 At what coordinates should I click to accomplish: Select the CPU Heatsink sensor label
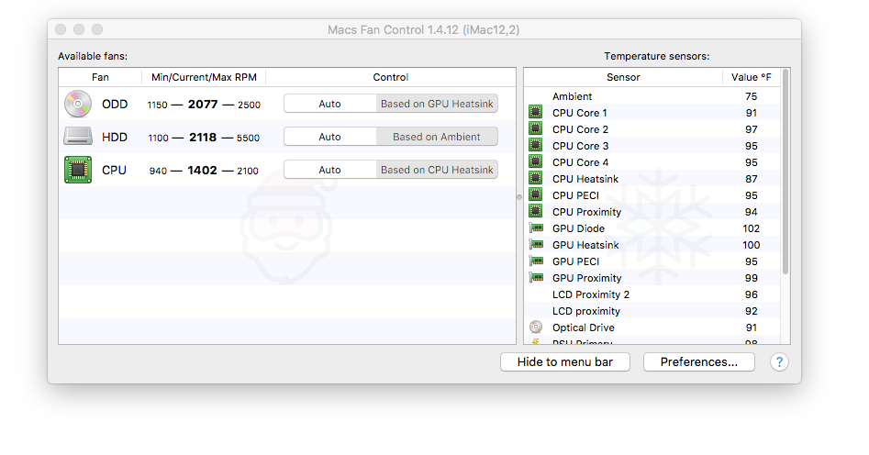pyautogui.click(x=585, y=179)
